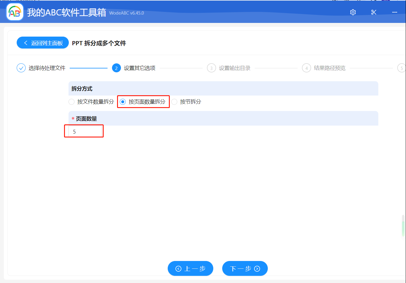Viewport: 406px width, 283px height.
Task: Click the ABC toolbox logo
Action: pos(15,12)
